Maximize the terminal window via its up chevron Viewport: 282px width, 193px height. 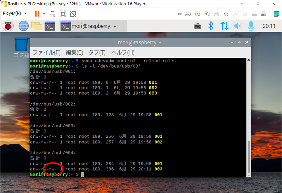(239, 42)
